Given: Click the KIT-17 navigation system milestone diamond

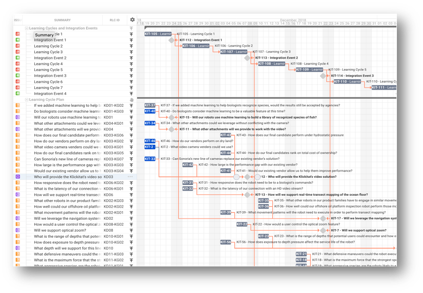Looking at the screenshot, I should 323,218.
